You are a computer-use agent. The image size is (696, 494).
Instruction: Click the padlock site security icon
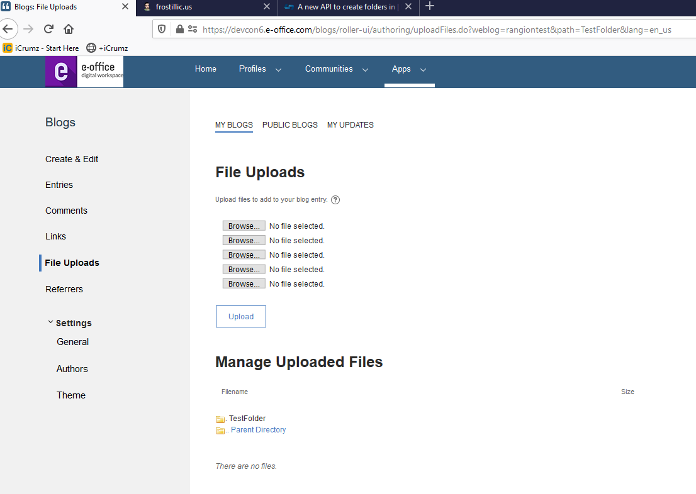click(x=180, y=29)
